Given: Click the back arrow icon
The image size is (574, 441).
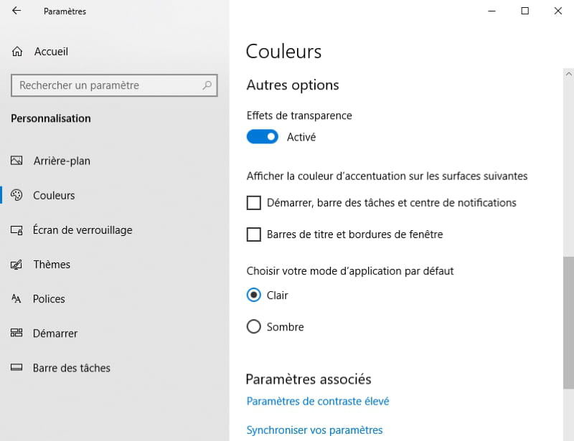Looking at the screenshot, I should click(17, 11).
